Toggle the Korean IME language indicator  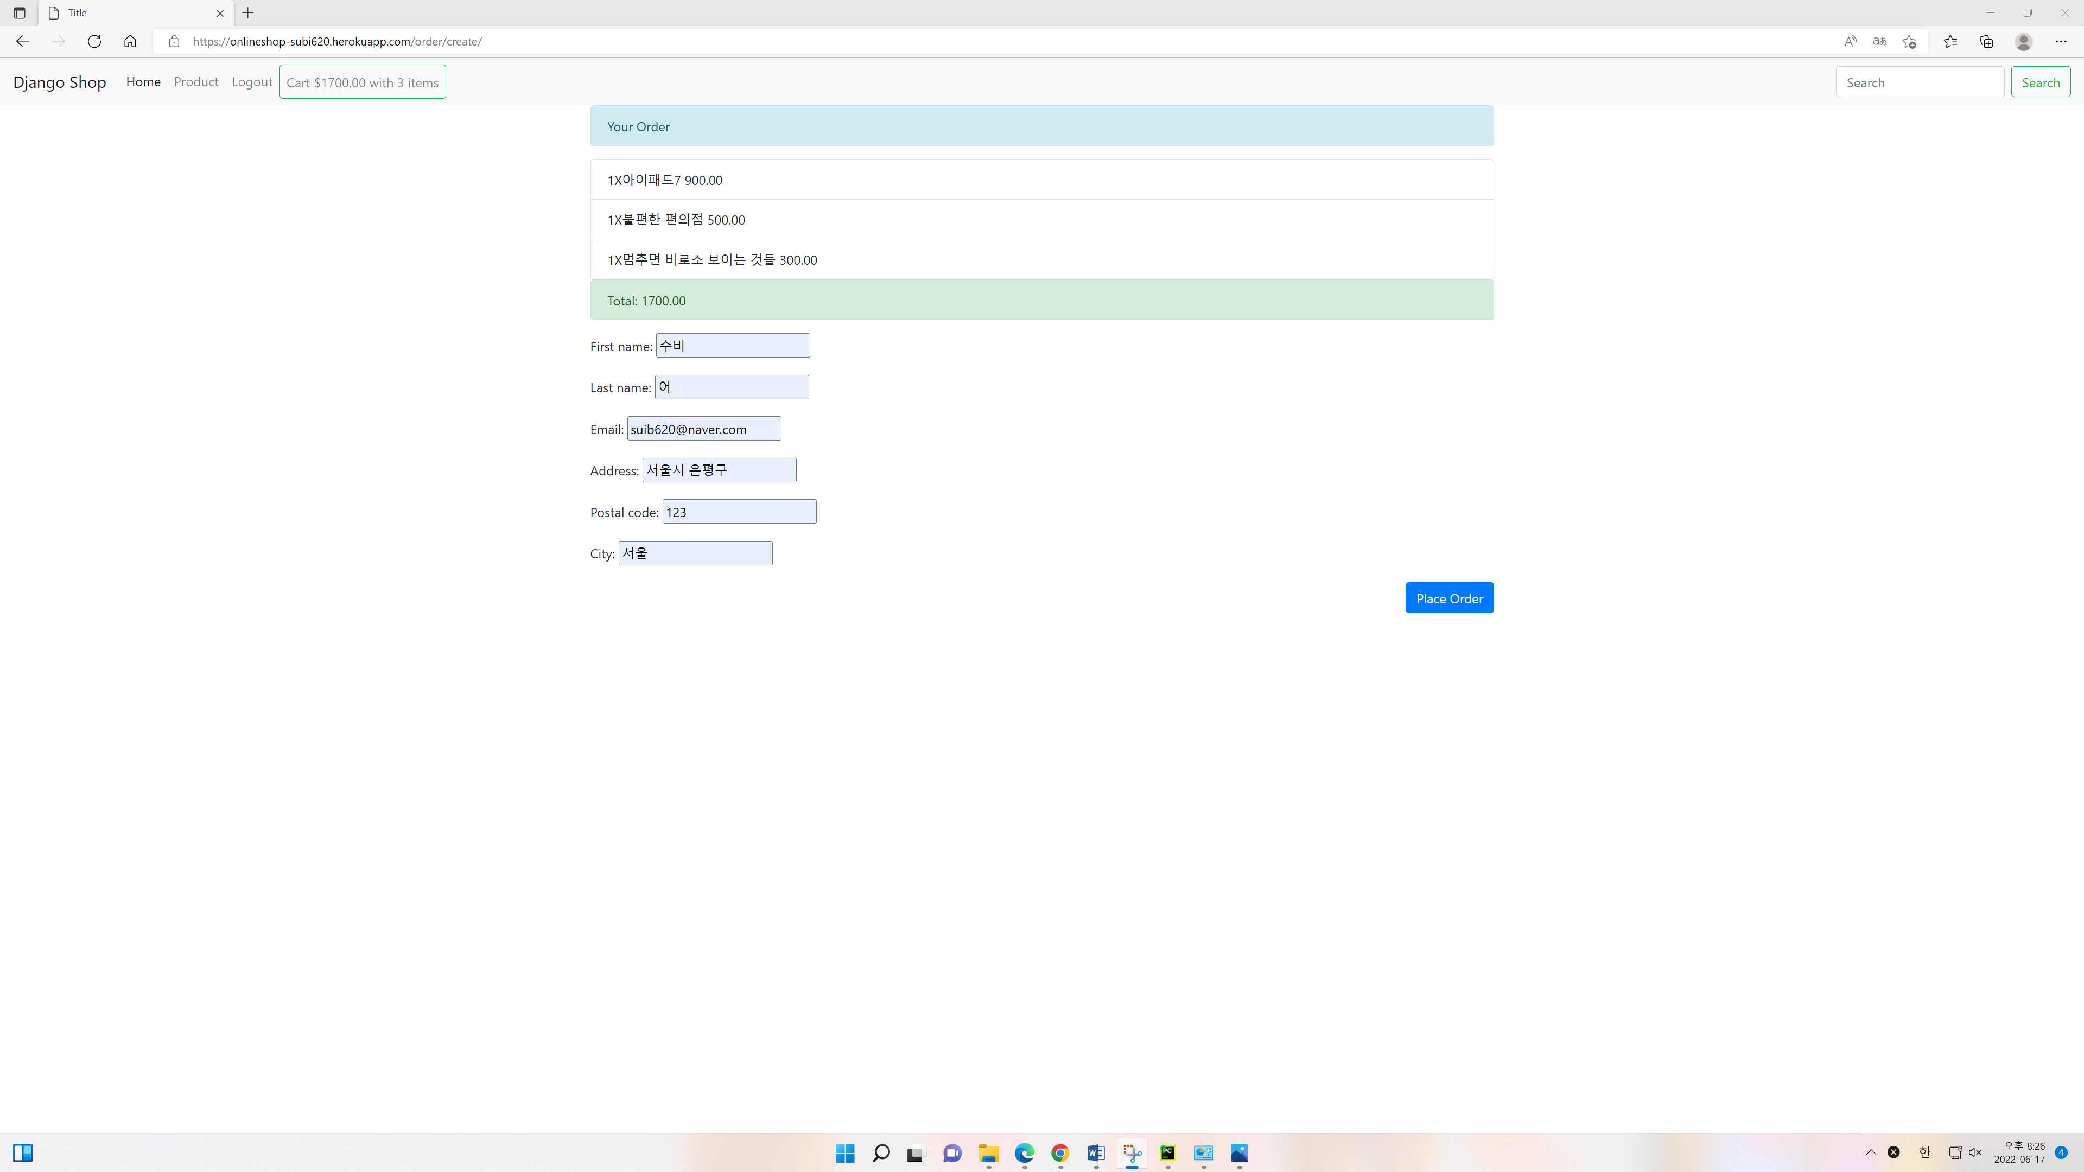[1924, 1152]
